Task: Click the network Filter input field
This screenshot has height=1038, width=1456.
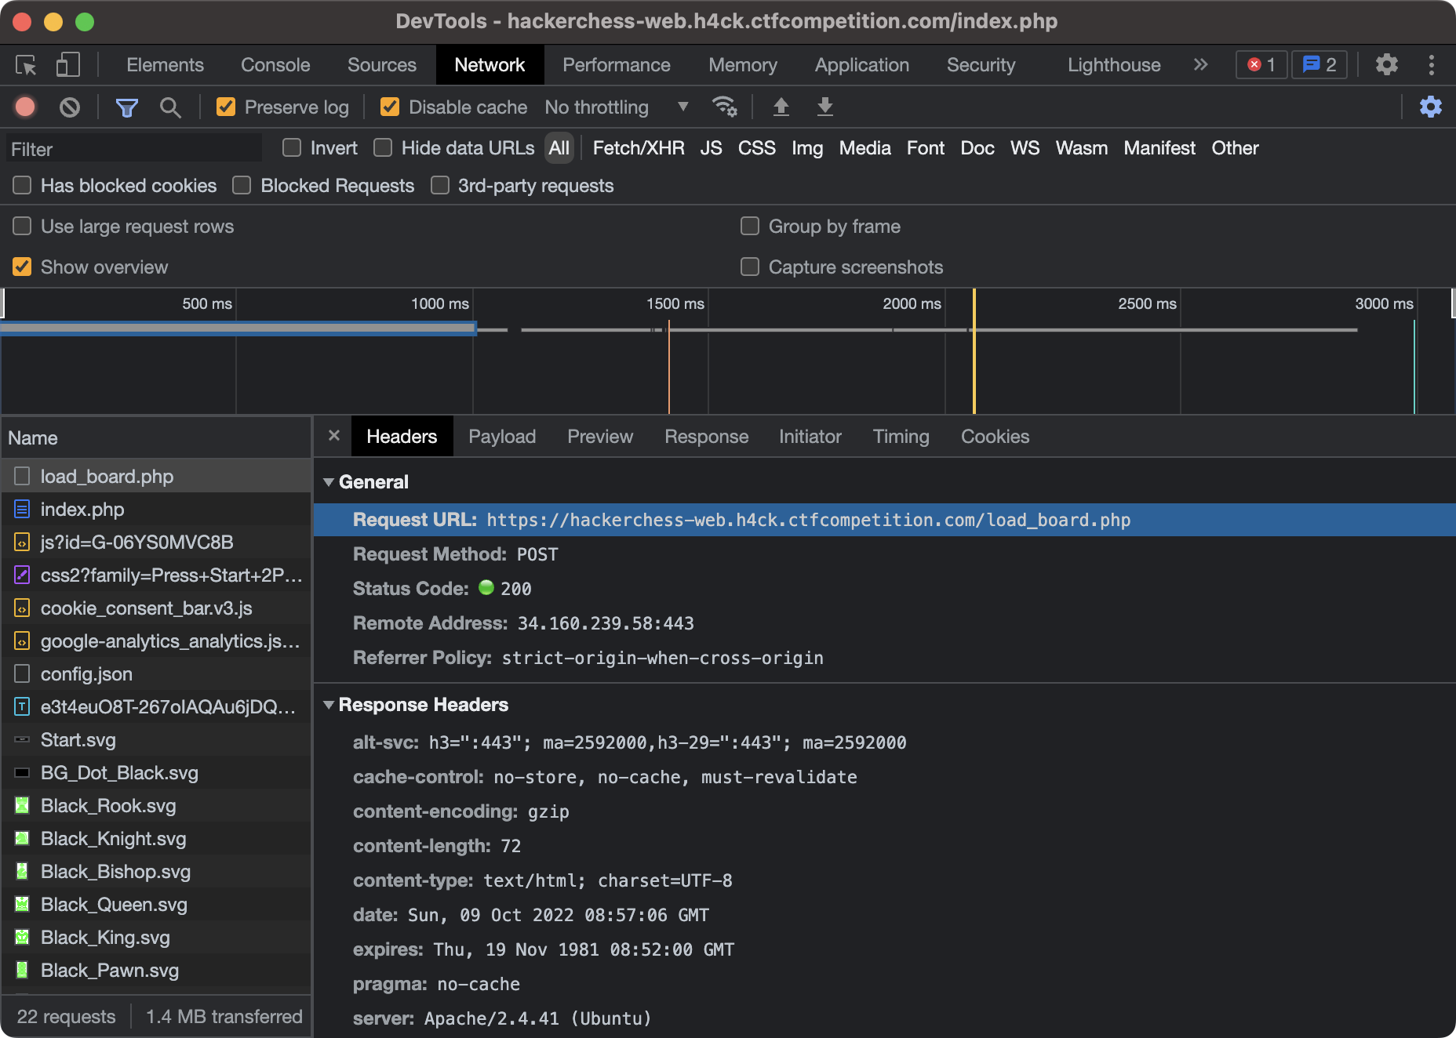Action: [133, 148]
